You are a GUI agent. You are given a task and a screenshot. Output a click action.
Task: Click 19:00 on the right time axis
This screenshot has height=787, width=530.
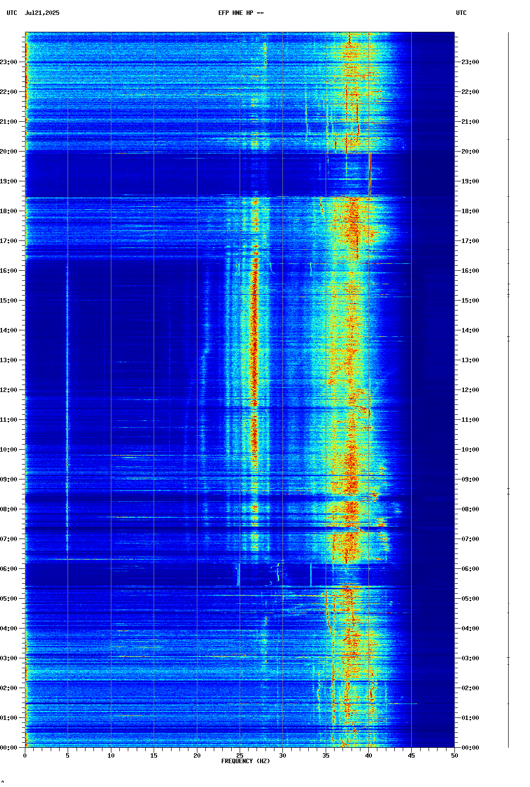[x=470, y=181]
